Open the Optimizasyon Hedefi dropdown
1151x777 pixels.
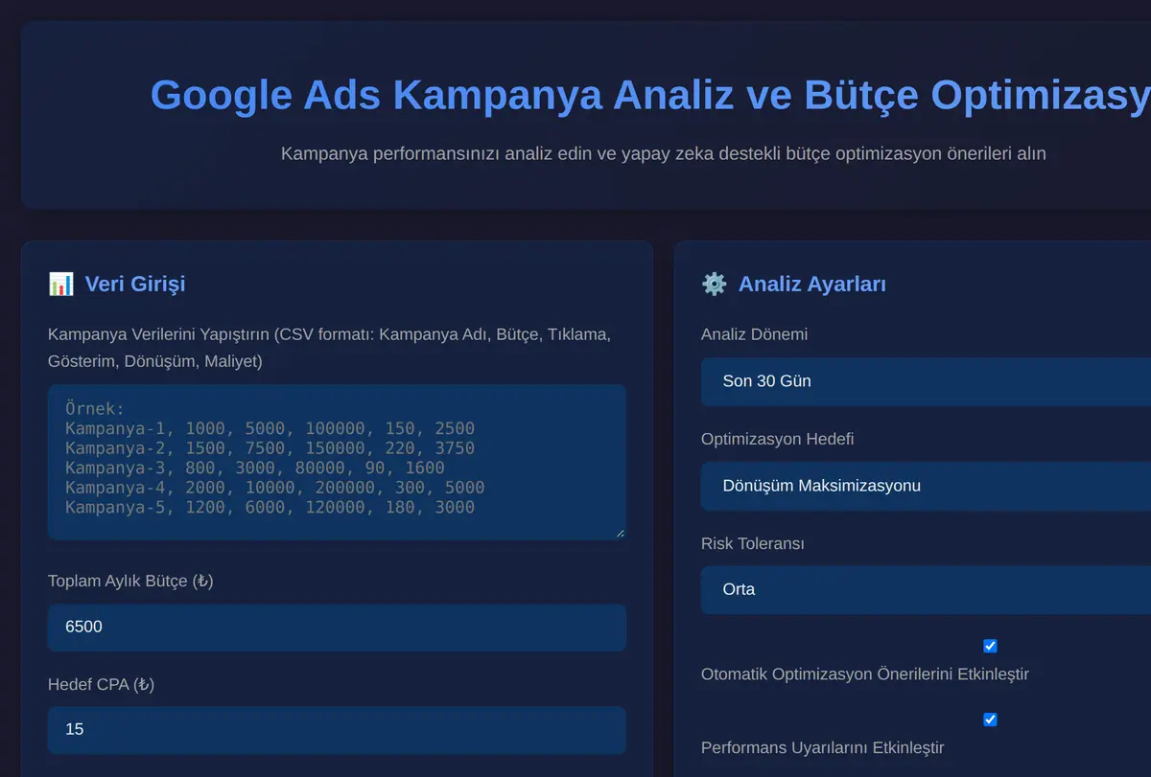926,486
